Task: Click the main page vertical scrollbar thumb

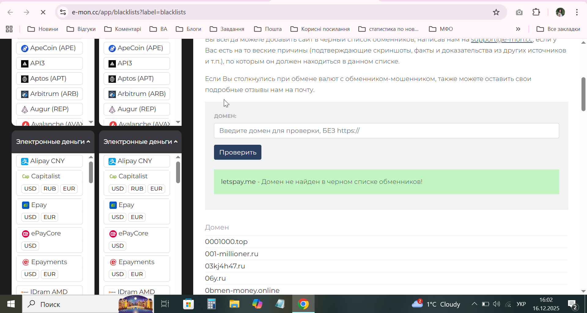Action: tap(583, 94)
